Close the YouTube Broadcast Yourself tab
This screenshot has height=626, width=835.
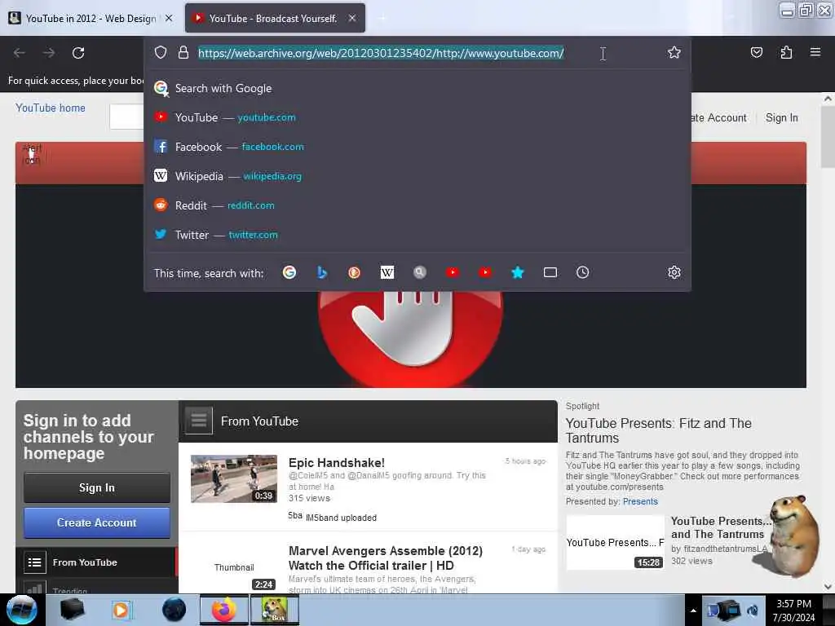[x=352, y=18]
